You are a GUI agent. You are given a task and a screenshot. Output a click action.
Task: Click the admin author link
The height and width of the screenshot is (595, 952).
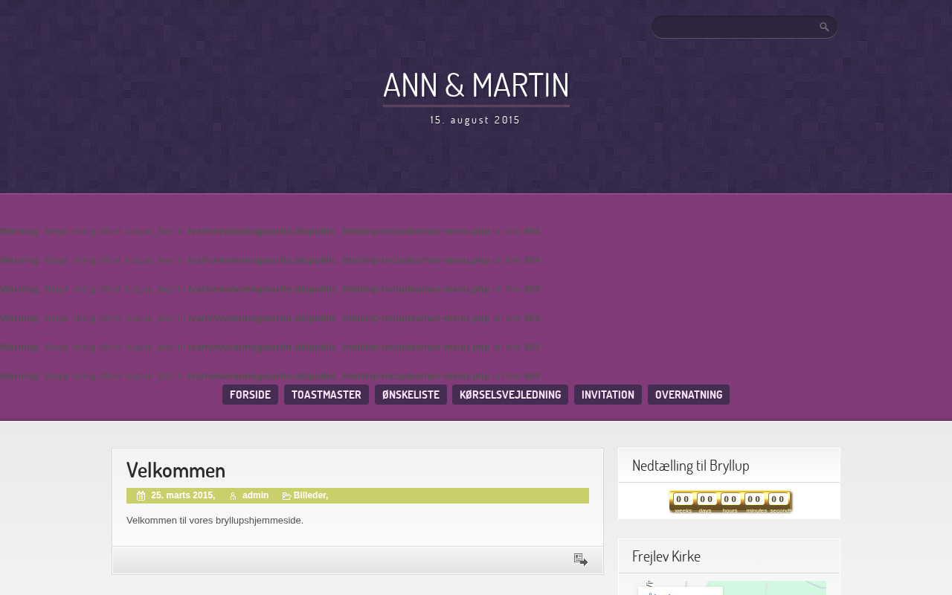point(255,495)
